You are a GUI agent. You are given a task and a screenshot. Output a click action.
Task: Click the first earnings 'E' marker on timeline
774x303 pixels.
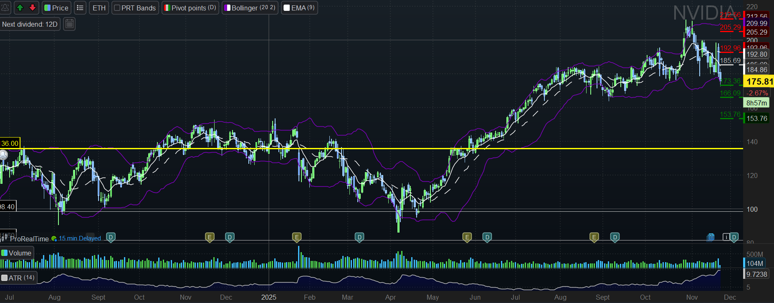[210, 237]
